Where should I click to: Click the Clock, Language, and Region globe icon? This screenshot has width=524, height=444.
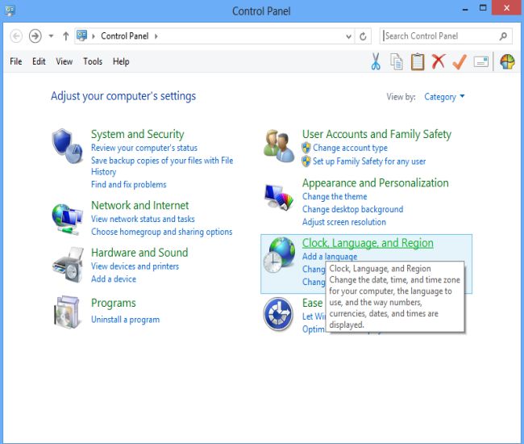click(279, 254)
